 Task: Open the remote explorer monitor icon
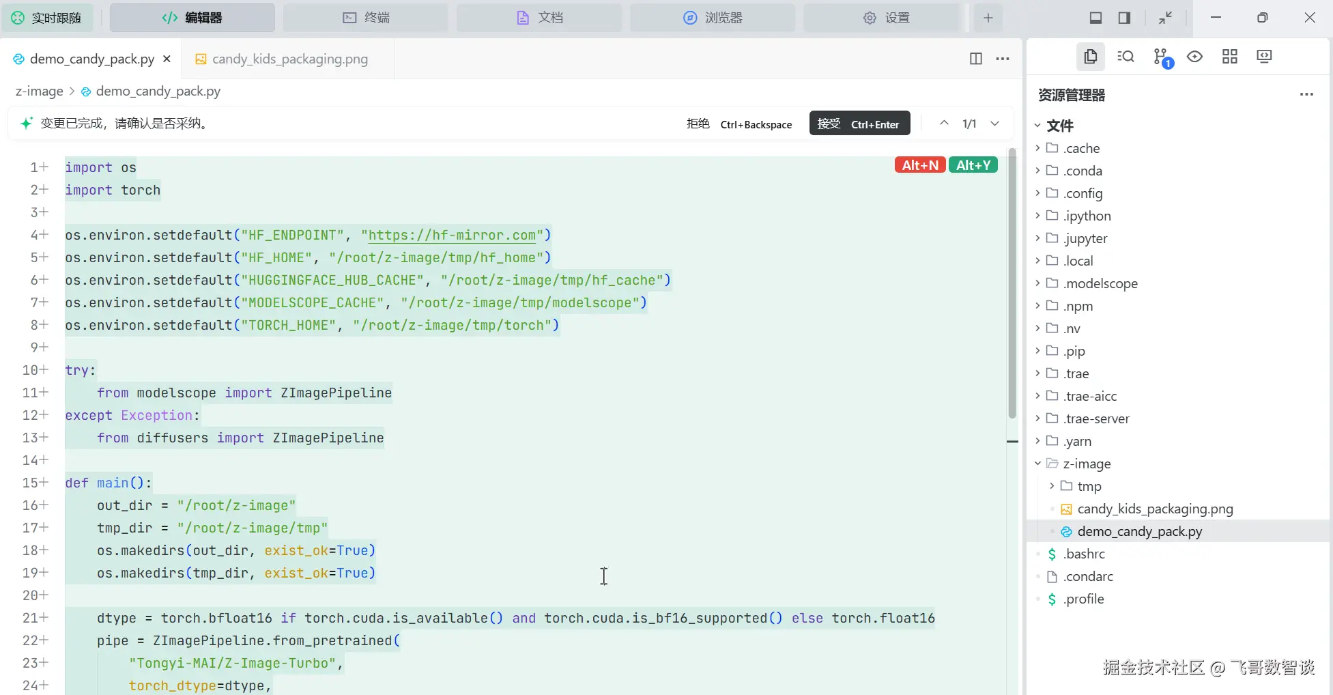(x=1264, y=57)
